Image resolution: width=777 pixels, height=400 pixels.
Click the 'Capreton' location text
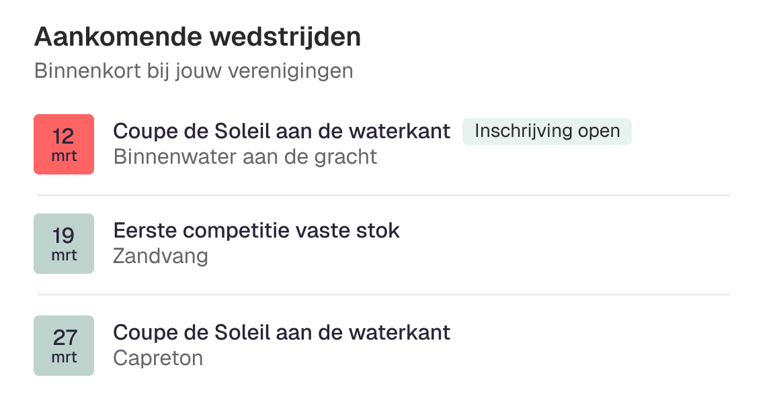(x=158, y=358)
